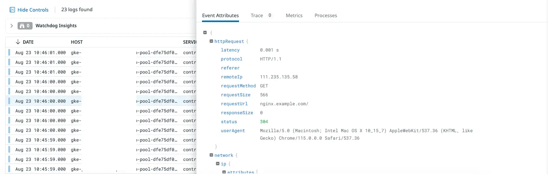Click the responseSize attribute key

[237, 113]
